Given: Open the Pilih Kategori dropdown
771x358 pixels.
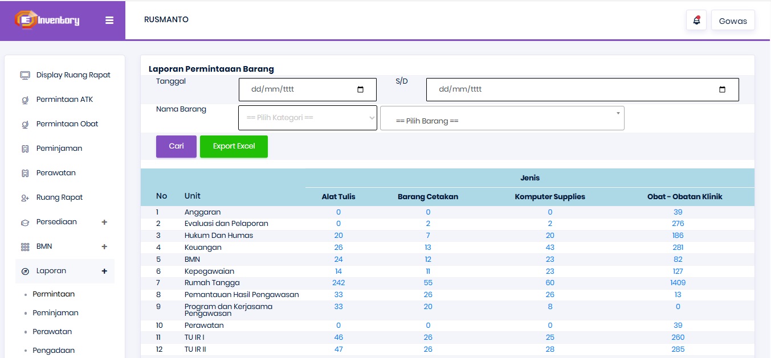Looking at the screenshot, I should [308, 118].
